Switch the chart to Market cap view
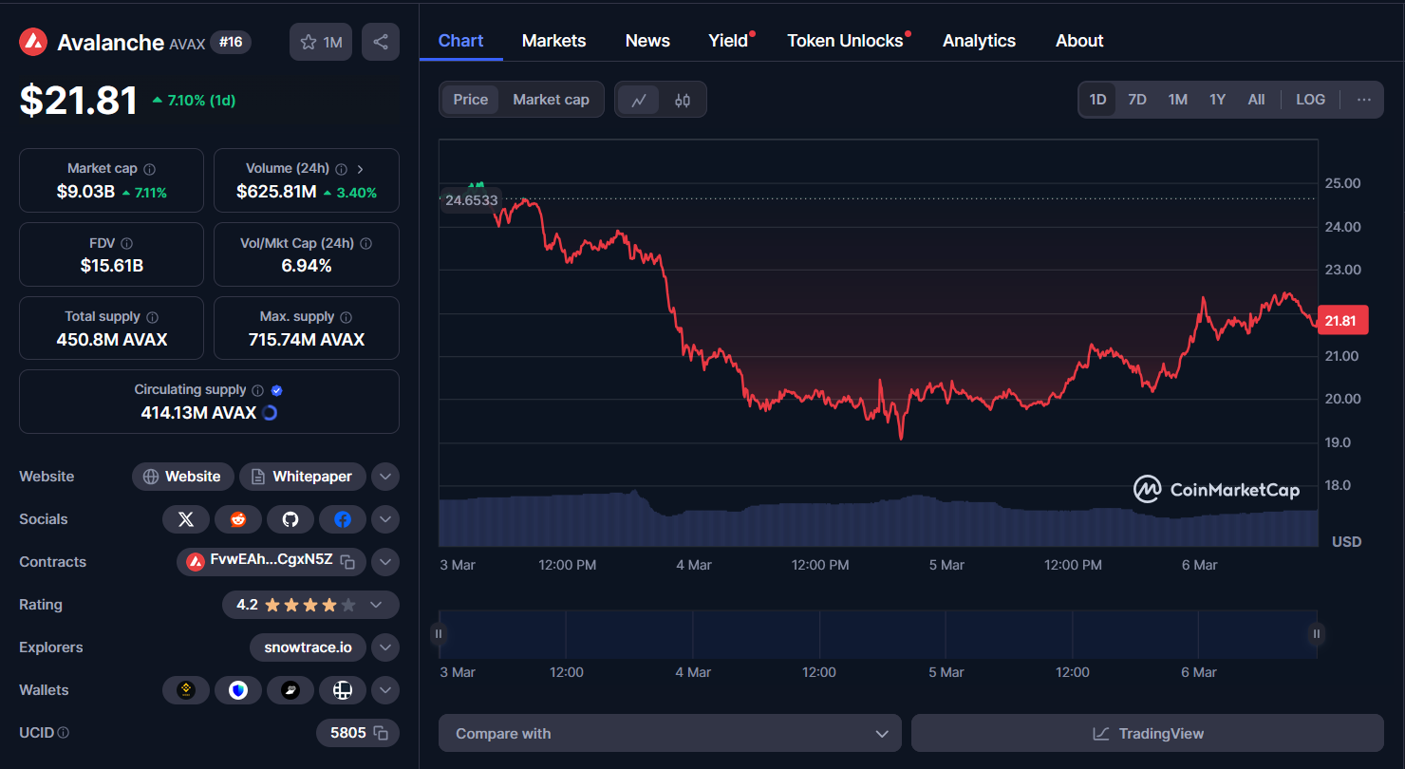This screenshot has width=1405, height=769. pos(551,99)
